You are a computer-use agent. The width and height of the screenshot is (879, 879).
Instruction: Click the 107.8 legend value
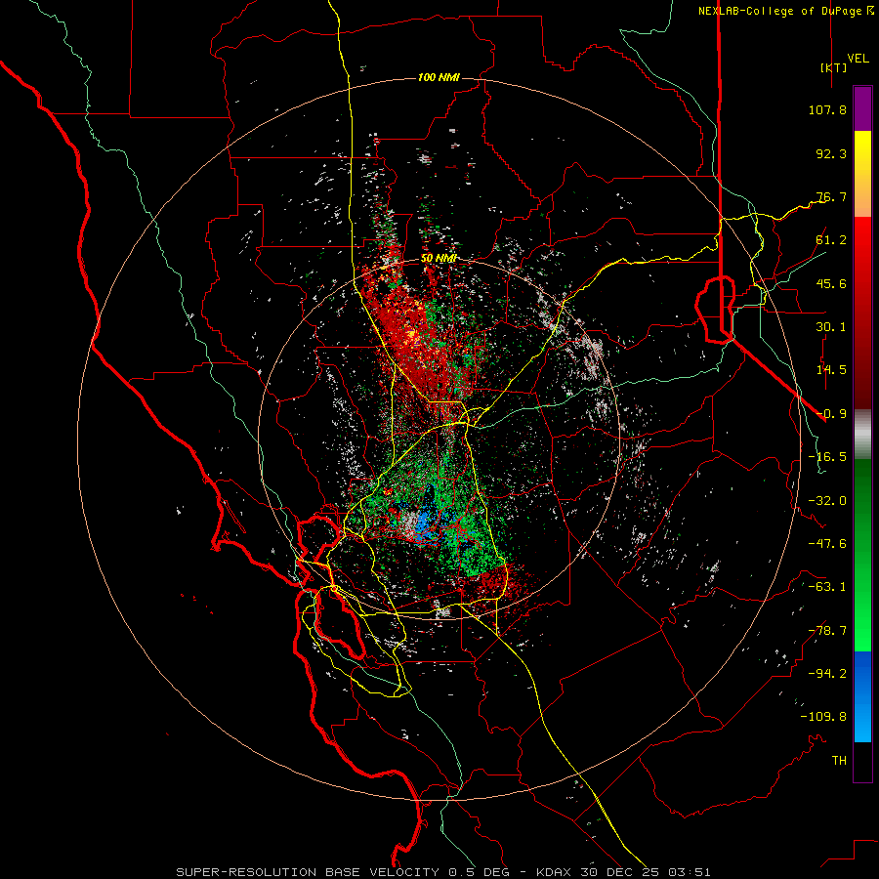click(x=827, y=109)
